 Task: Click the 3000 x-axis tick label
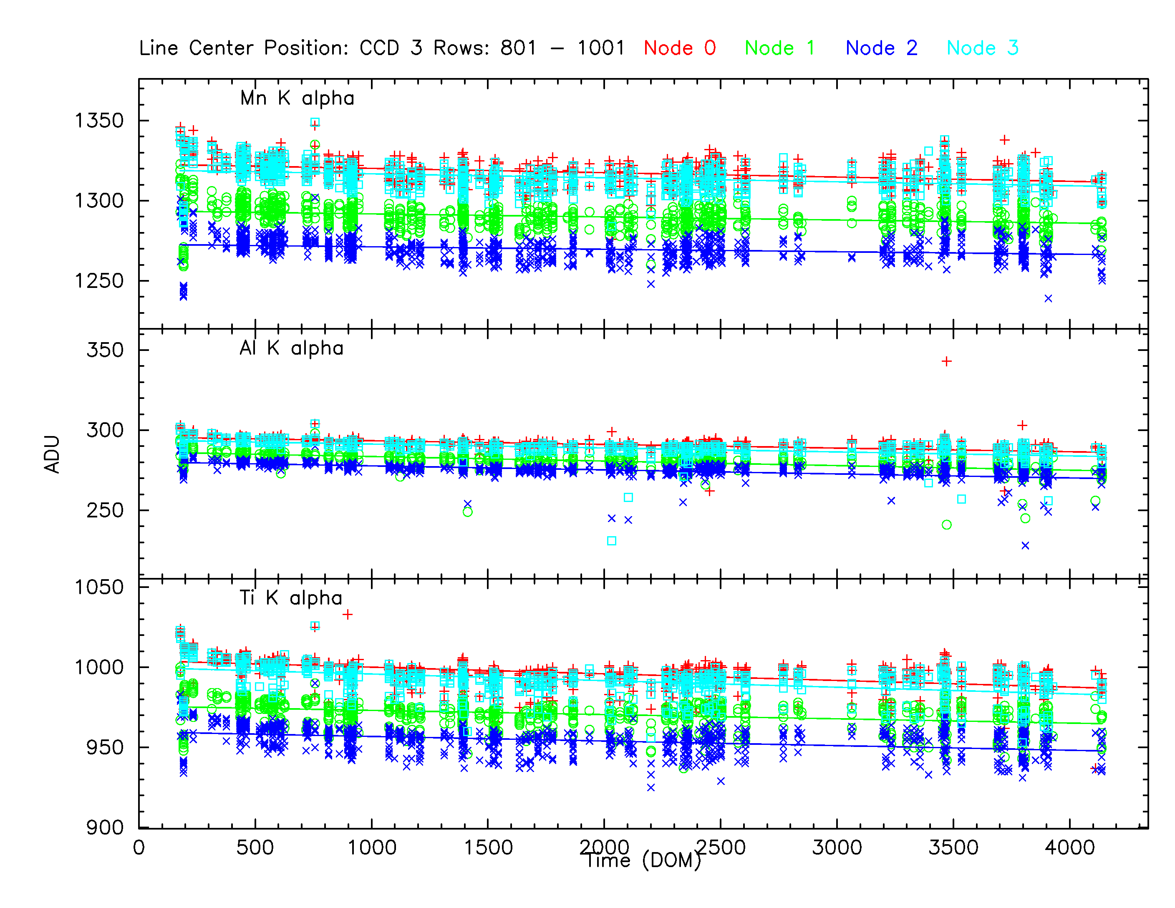coord(837,848)
